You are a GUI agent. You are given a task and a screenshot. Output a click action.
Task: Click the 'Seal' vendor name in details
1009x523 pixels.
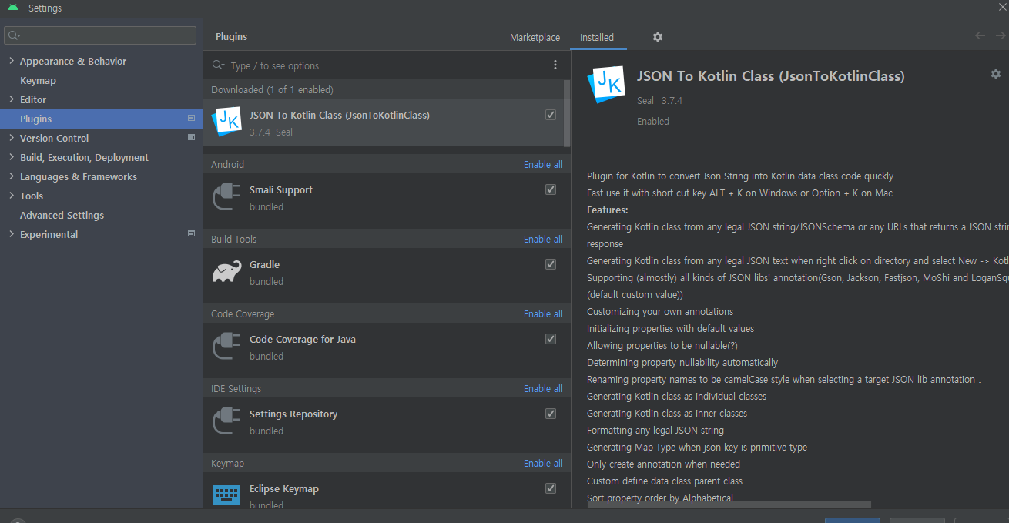tap(645, 100)
